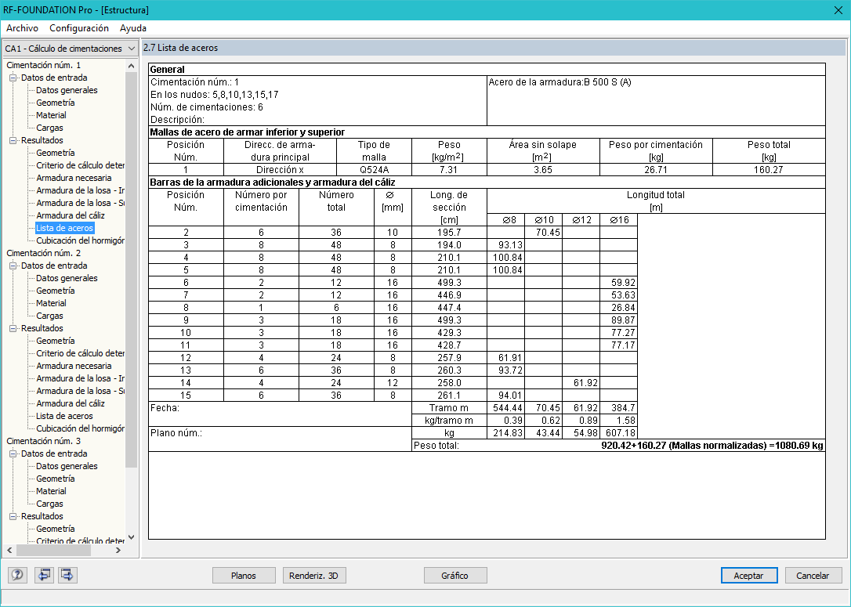Screen dimensions: 851x607
Task: Click tree panel scroll right arrow
Action: [118, 550]
